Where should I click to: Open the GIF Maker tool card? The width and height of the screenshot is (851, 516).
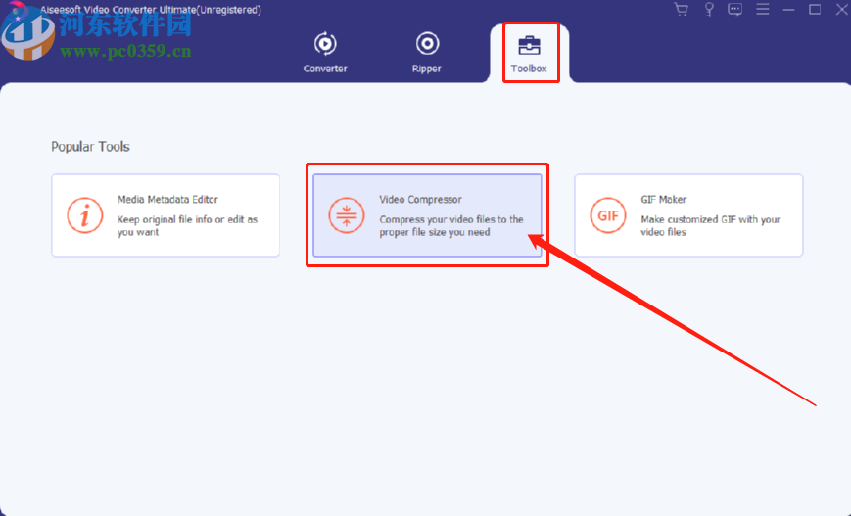pos(688,215)
